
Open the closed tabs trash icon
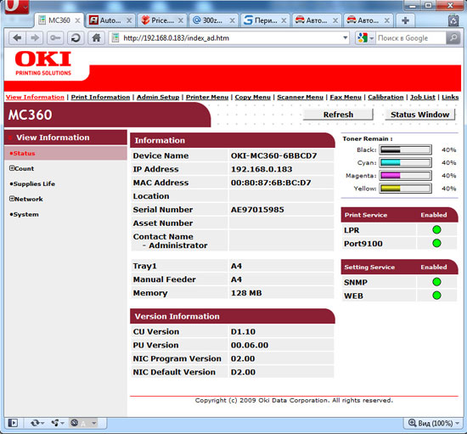(453, 20)
